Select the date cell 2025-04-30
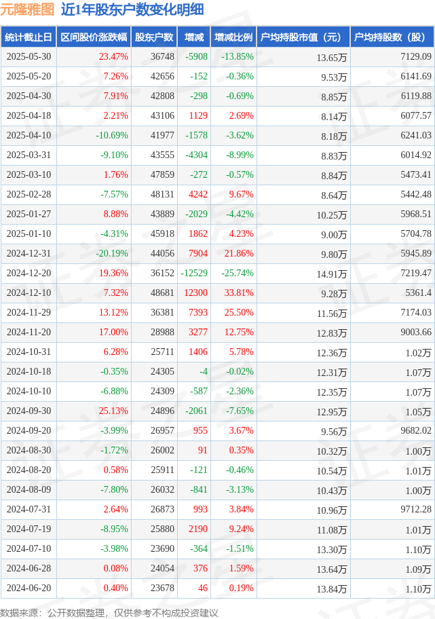 point(29,96)
